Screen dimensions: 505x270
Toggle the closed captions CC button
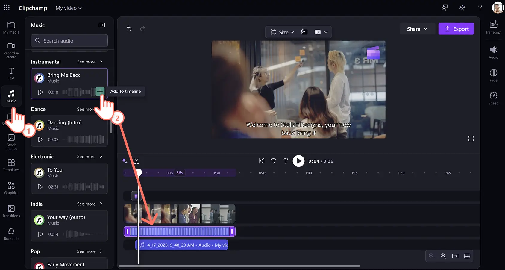[x=318, y=32]
